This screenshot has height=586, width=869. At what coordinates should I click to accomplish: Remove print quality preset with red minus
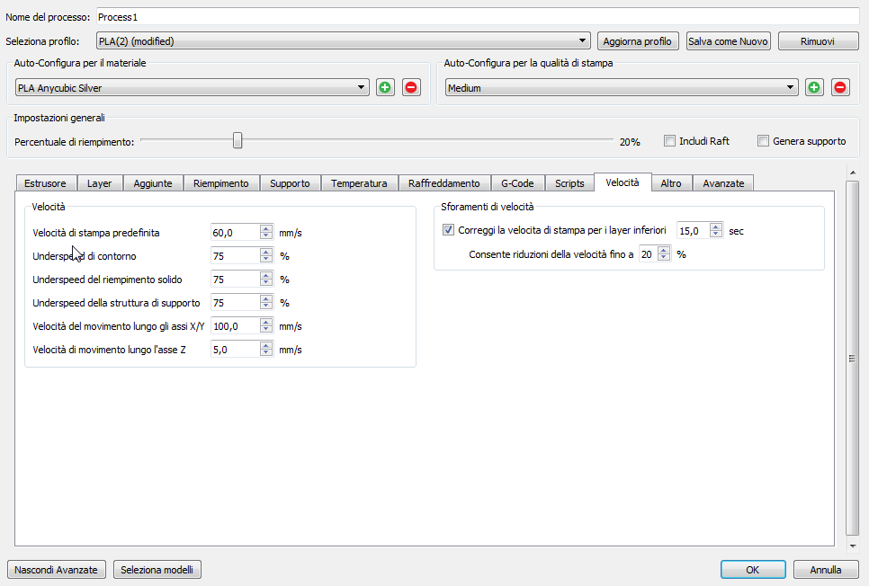tap(840, 87)
